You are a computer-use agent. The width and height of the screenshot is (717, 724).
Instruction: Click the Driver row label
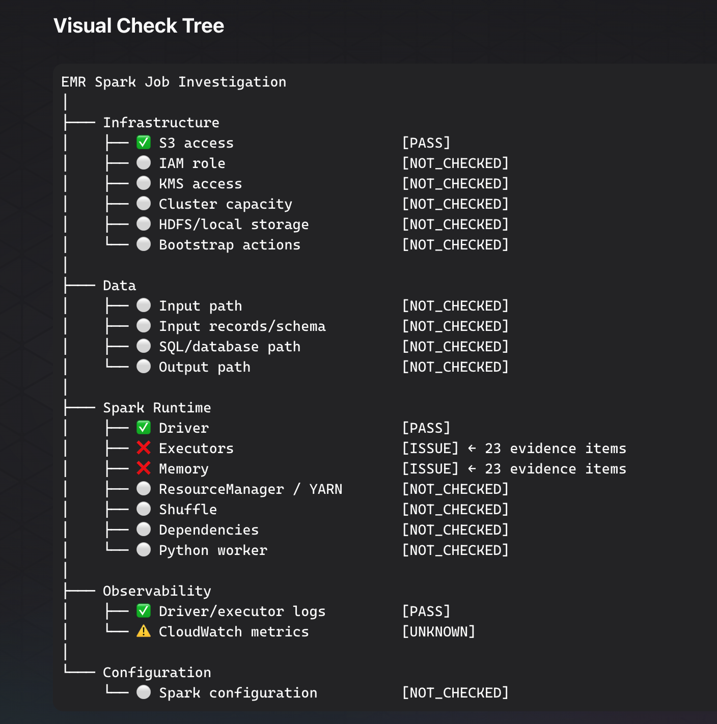click(184, 428)
